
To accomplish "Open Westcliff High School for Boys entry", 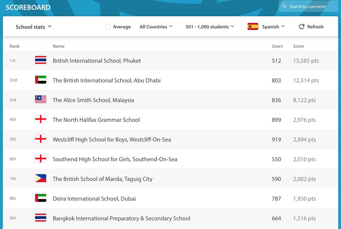I will (112, 140).
